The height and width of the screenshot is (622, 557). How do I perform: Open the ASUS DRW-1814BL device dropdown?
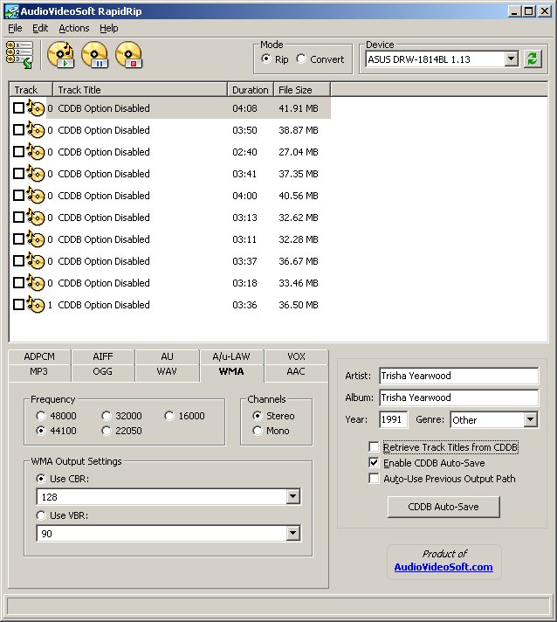pos(512,59)
